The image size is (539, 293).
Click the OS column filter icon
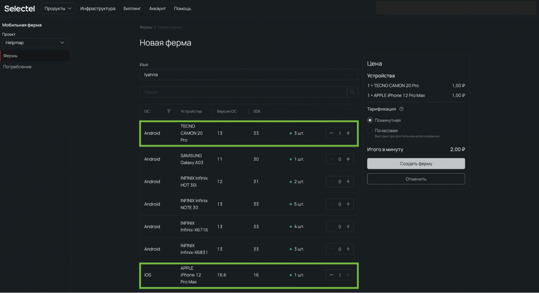(169, 111)
